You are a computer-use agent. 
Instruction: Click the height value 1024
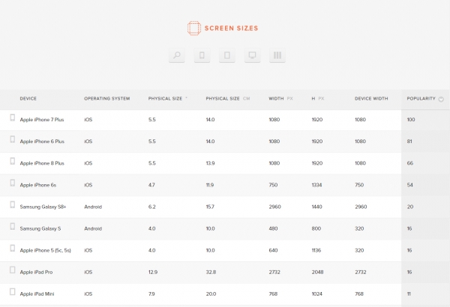317,294
